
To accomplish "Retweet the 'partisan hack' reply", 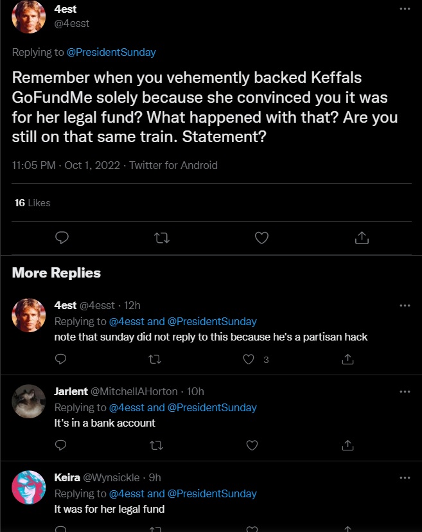I will coord(155,360).
